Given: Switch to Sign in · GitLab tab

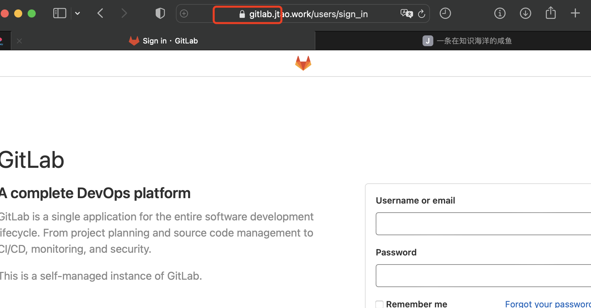Looking at the screenshot, I should click(x=163, y=41).
